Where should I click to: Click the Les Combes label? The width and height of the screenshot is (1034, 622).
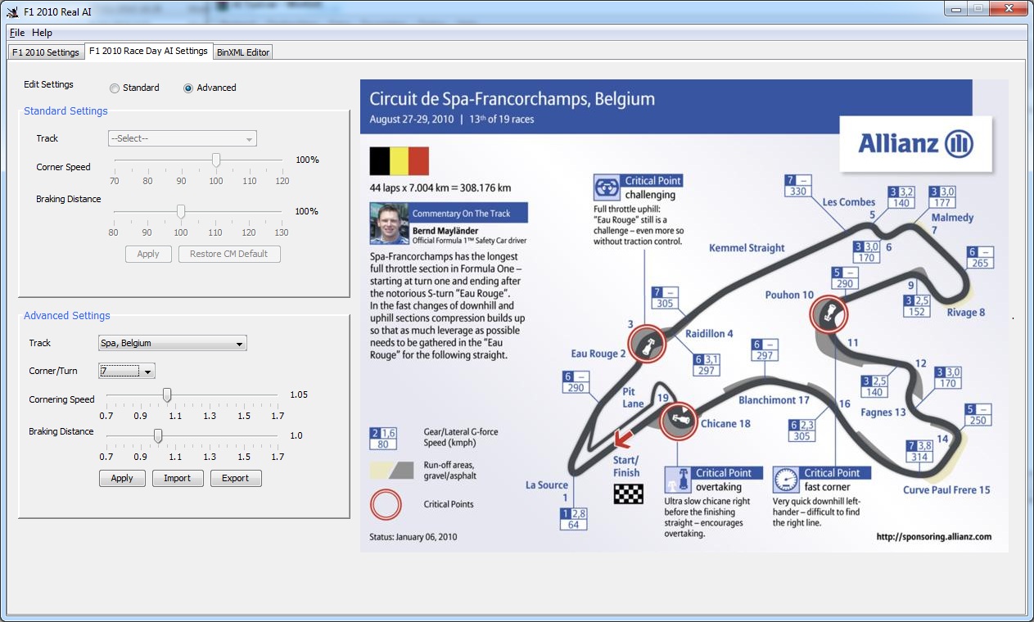tap(849, 202)
